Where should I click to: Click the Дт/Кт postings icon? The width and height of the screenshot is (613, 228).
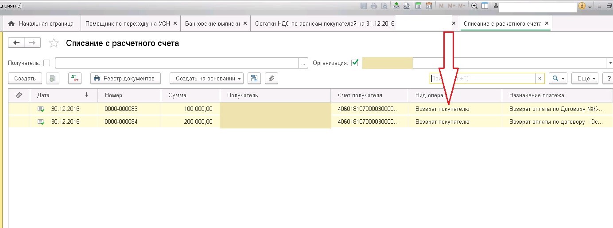(75, 78)
